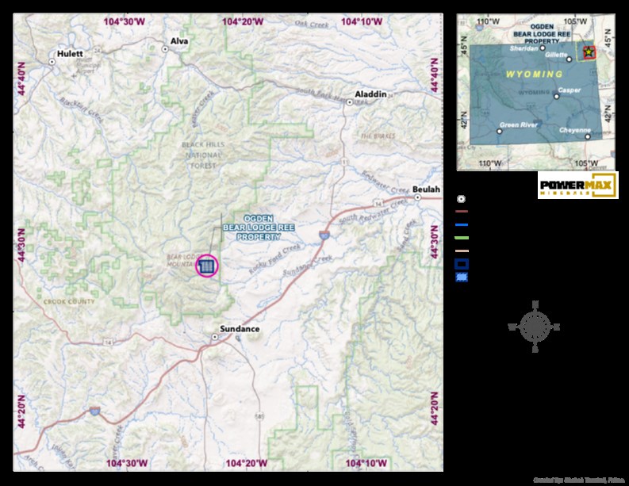Screen dimensions: 629x486
Task: Click the circled blue property marker
Action: click(x=206, y=266)
